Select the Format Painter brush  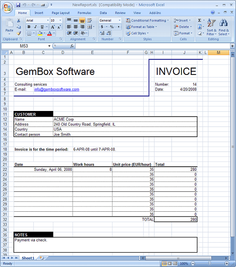click(18, 33)
